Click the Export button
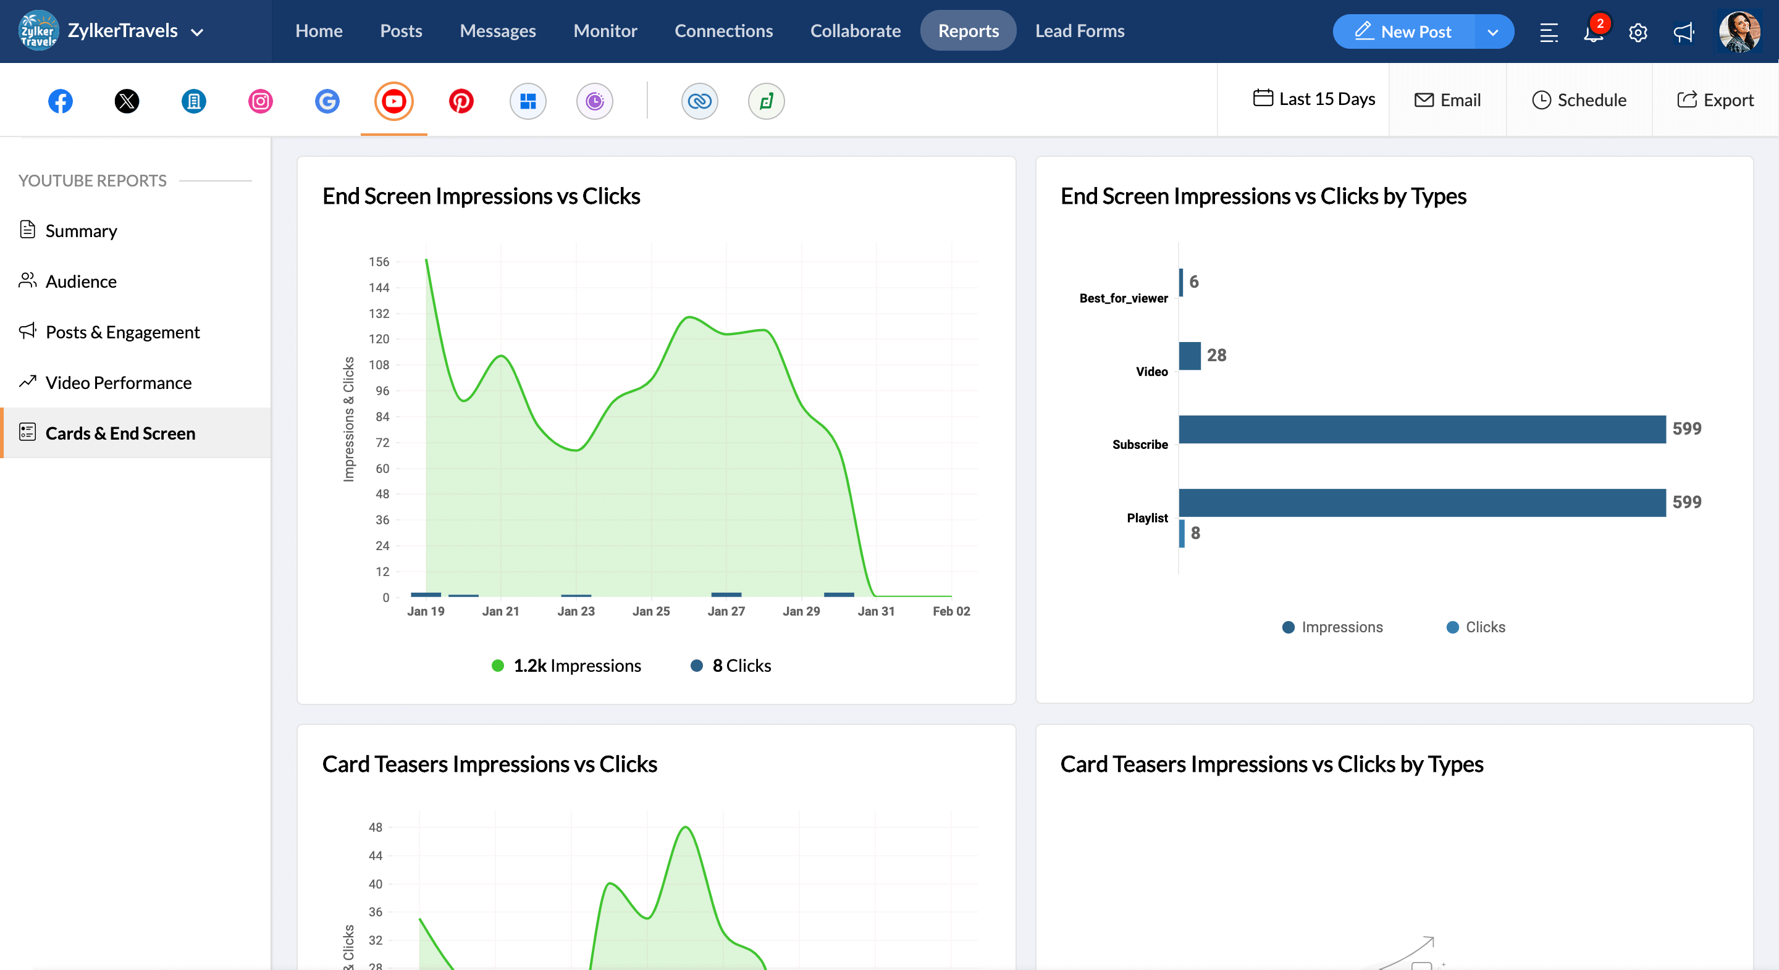The height and width of the screenshot is (970, 1779). click(x=1715, y=99)
